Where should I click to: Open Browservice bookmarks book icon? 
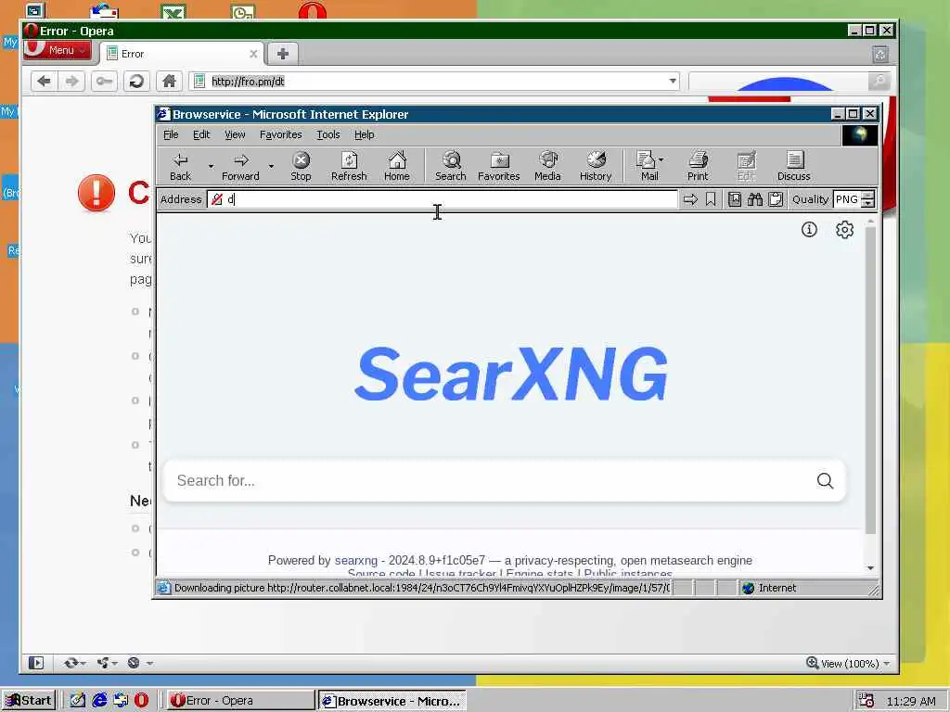point(735,199)
